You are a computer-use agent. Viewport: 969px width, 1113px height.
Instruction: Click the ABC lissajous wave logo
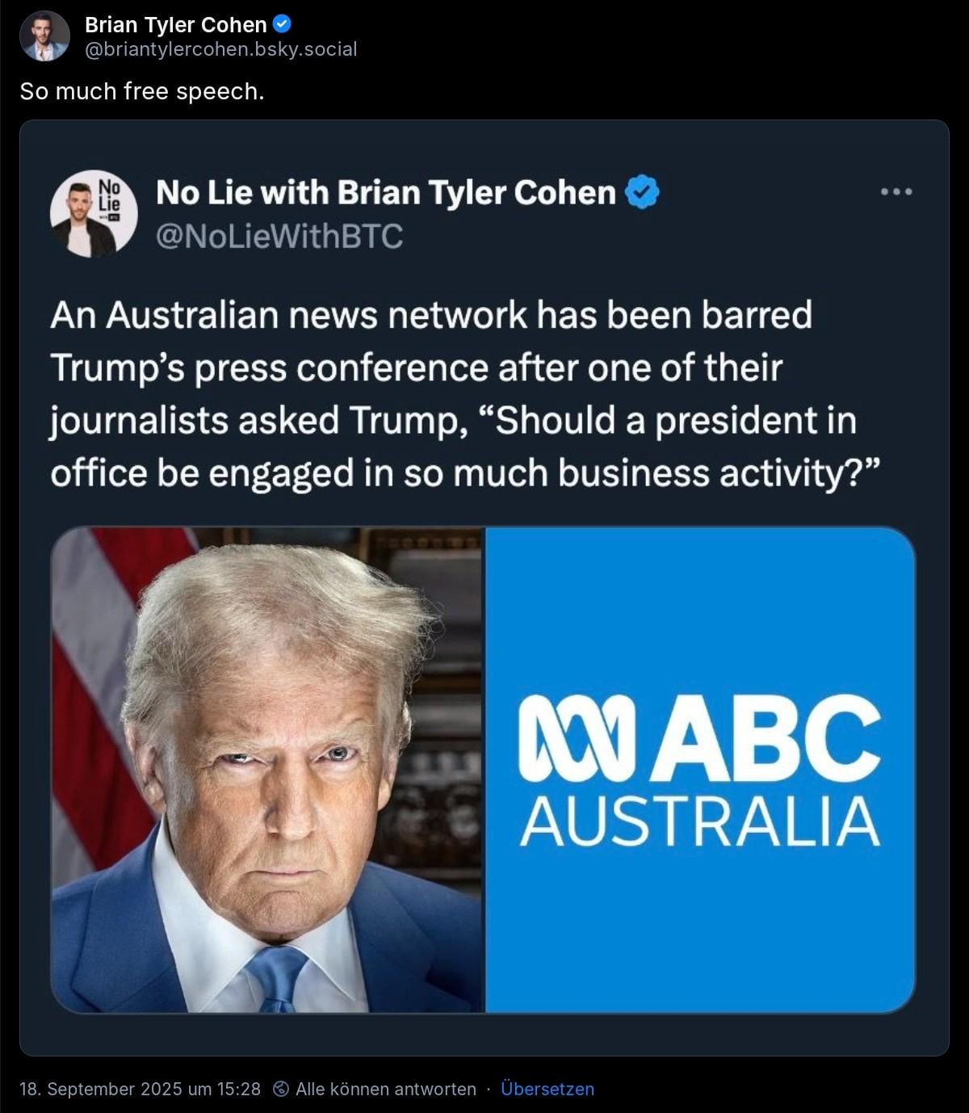coord(570,738)
